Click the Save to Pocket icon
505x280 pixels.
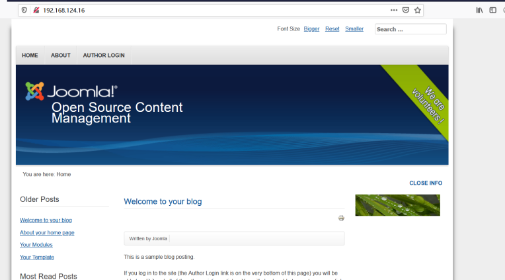tap(406, 11)
